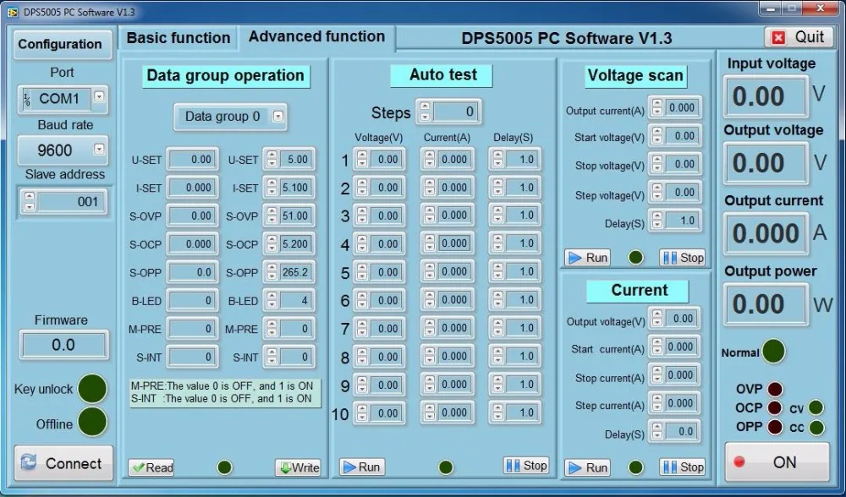
Task: Run the Current scan
Action: click(x=588, y=467)
